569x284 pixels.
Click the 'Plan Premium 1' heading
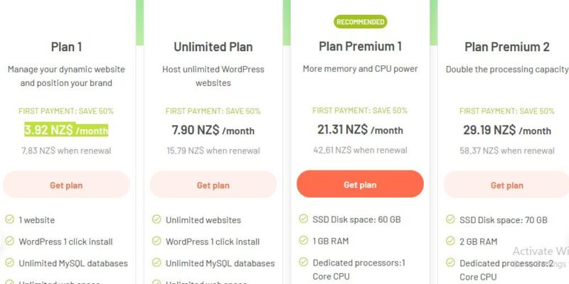click(x=361, y=46)
